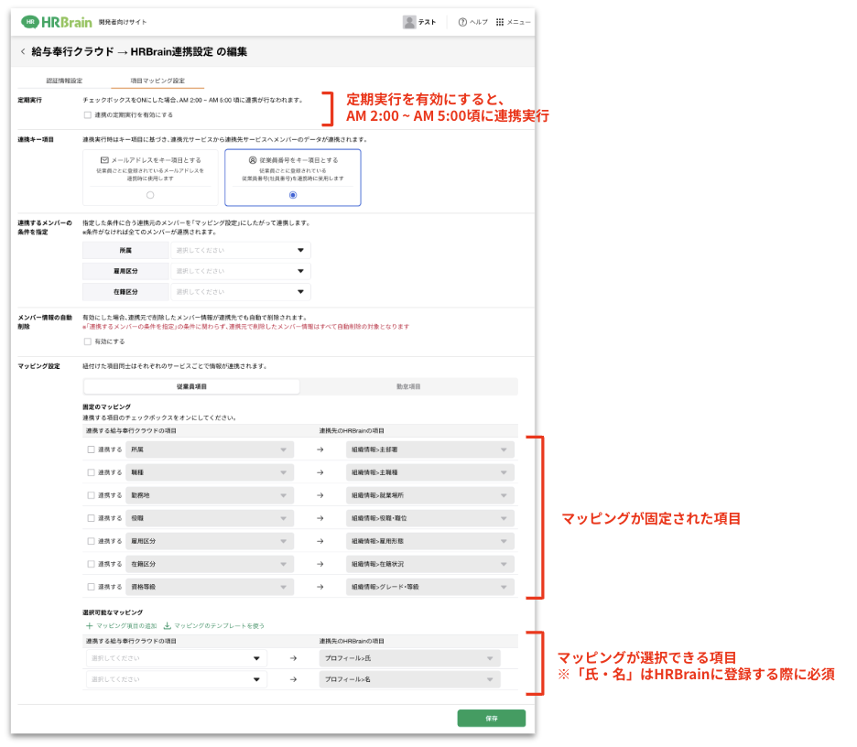Click the テスト user avatar icon
Viewport: 857px width, 747px height.
point(409,22)
